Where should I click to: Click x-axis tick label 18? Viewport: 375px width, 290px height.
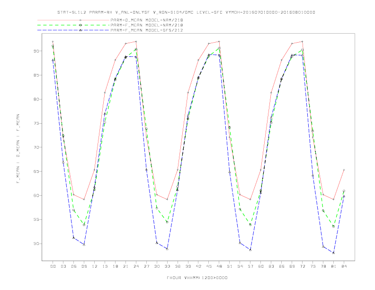pos(115,266)
